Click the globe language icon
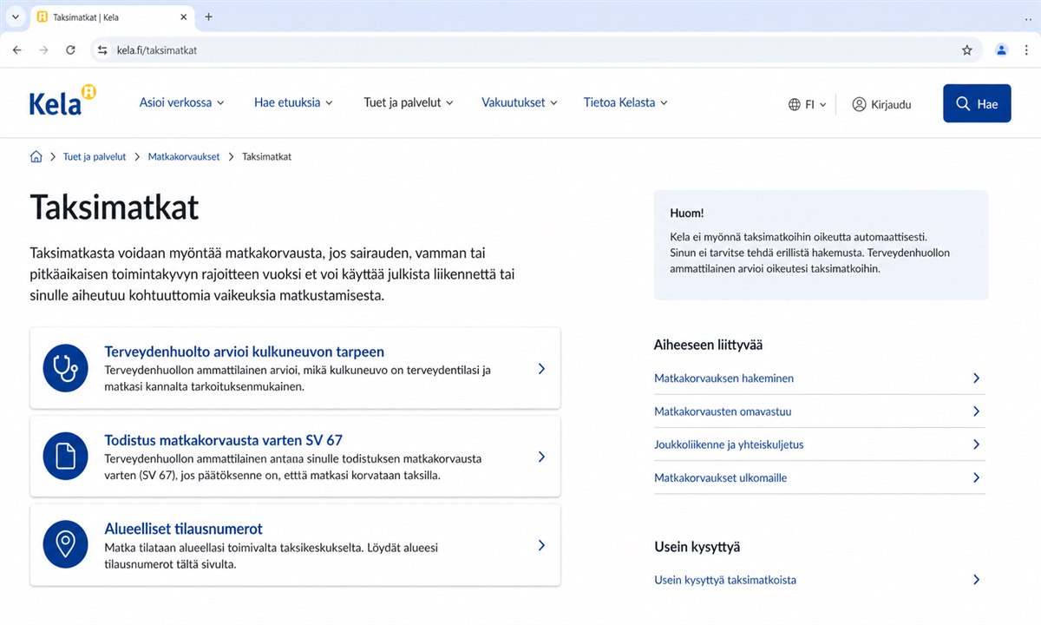The image size is (1041, 625). click(795, 104)
